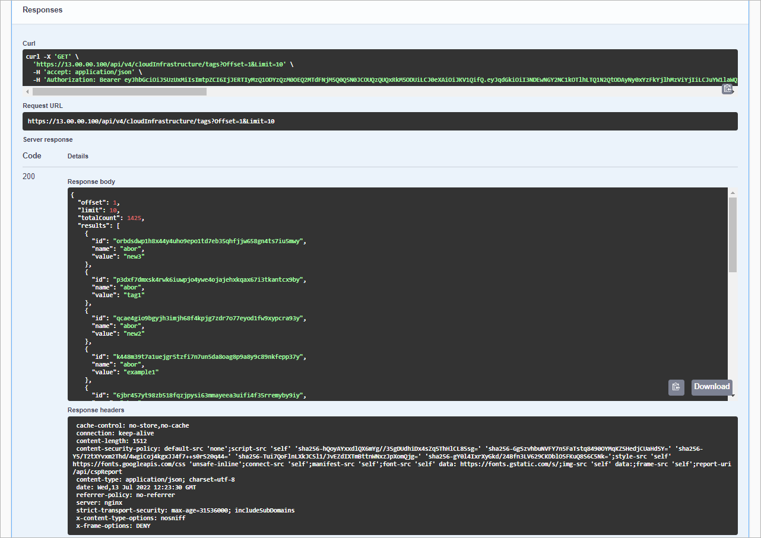Click the id starting with orbdsdwp1h8x

coord(209,241)
